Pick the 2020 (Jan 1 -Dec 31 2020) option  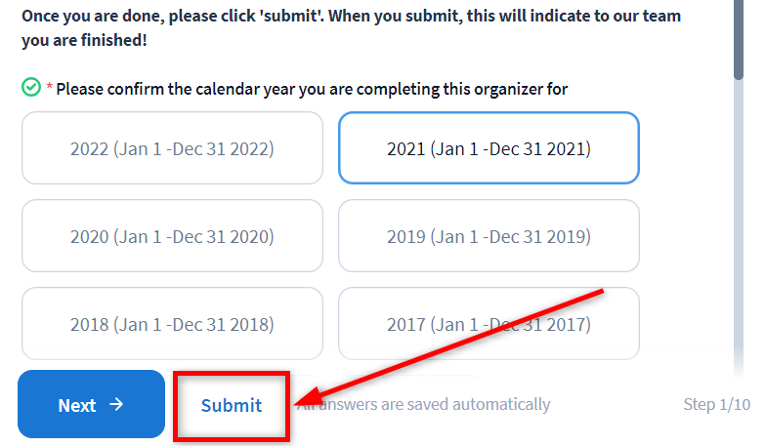[x=172, y=236]
